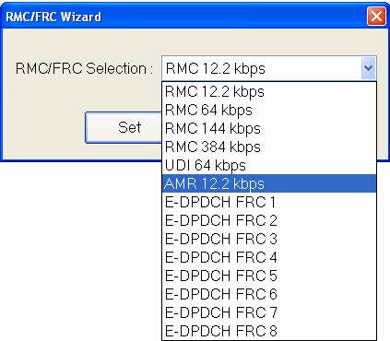
Task: Click the RMC/FRC Selection label
Action: tap(85, 68)
